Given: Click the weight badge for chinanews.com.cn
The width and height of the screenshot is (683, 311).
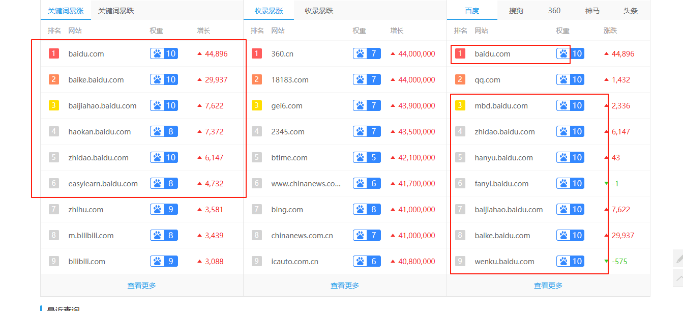Looking at the screenshot, I should (x=367, y=235).
